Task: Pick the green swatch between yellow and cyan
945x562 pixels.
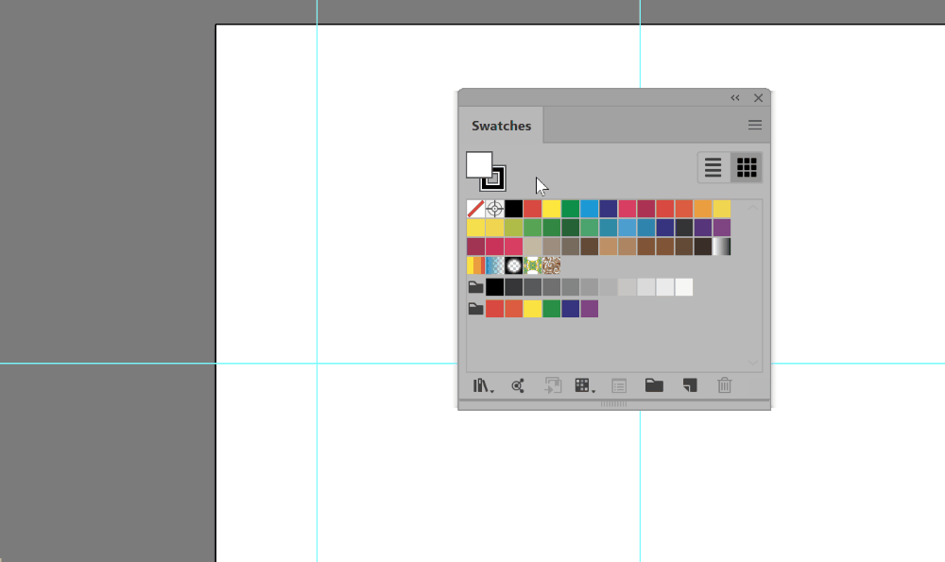Action: 570,209
